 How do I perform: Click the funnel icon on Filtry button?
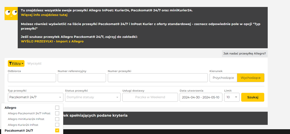point(10,63)
